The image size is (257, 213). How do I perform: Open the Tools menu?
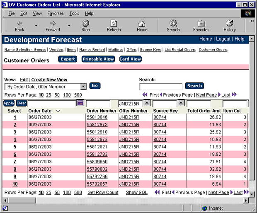pos(74,13)
